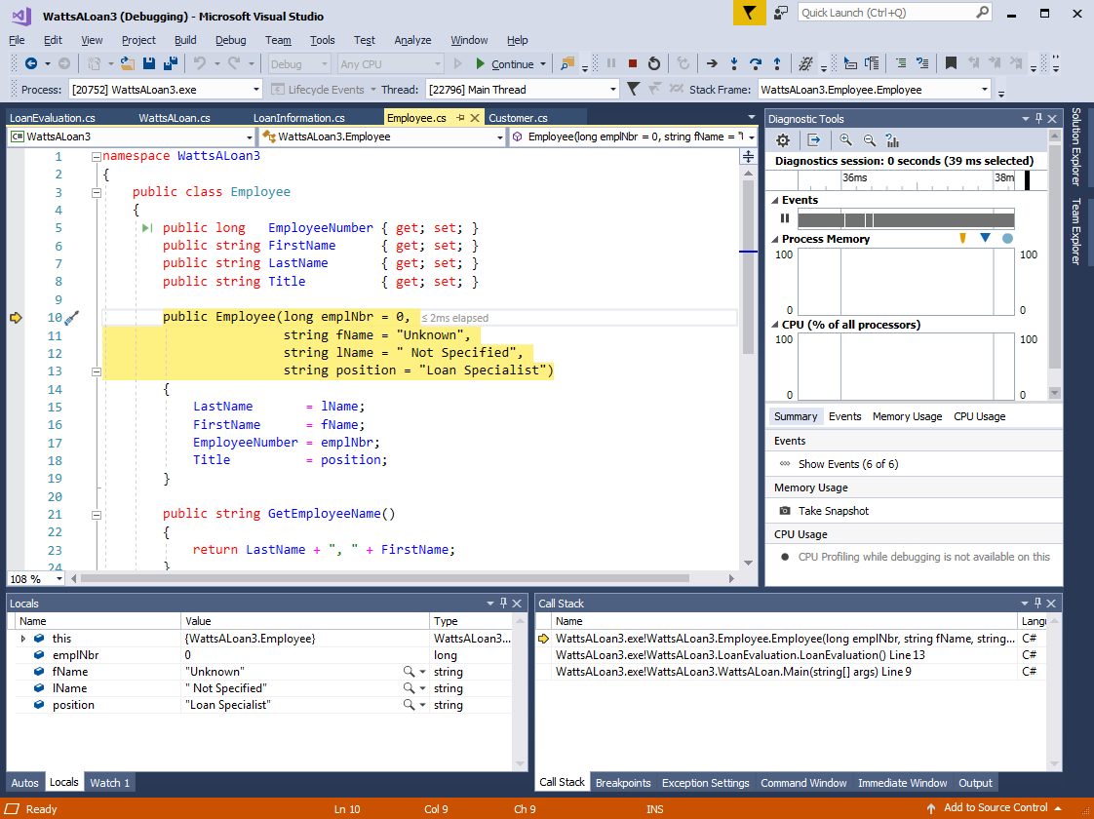Click the Save All icon
The image size is (1094, 819).
pos(170,63)
